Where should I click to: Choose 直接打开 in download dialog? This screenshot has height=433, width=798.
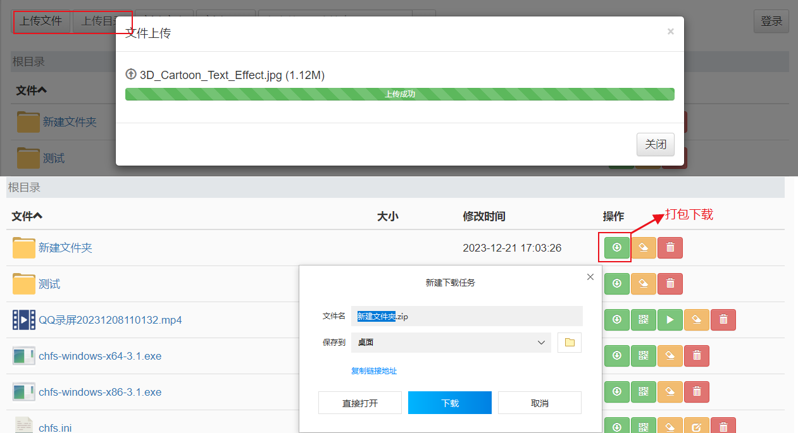[359, 403]
